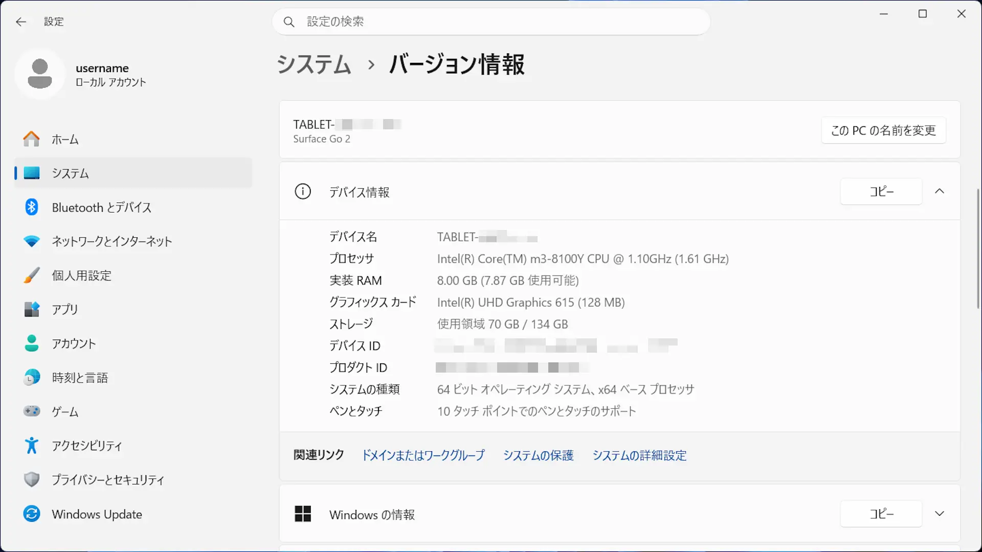Click the Windows Update sync icon
This screenshot has height=552, width=982.
pos(32,514)
